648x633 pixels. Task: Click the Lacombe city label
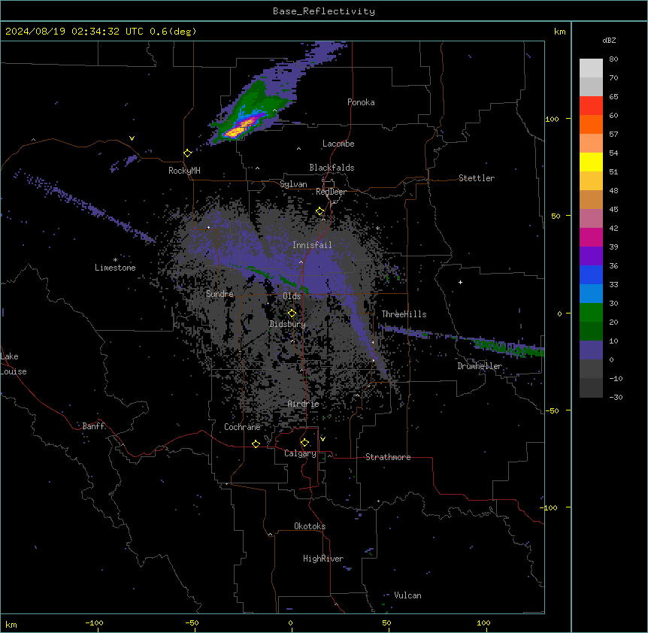click(x=338, y=144)
